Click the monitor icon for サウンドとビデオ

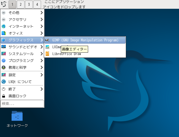click(x=4, y=47)
